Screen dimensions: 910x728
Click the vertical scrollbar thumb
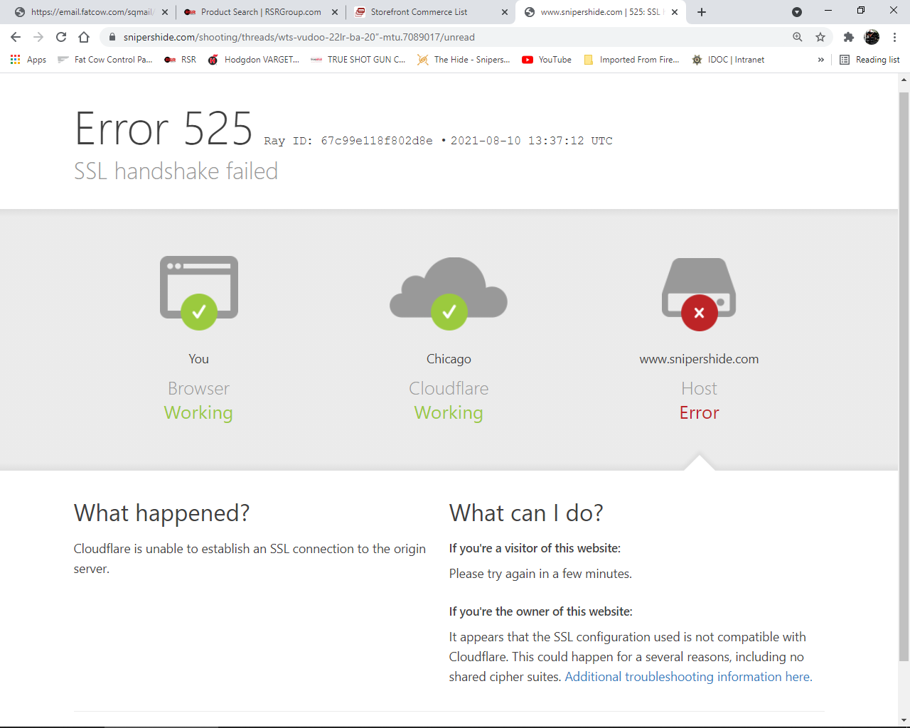click(x=904, y=377)
